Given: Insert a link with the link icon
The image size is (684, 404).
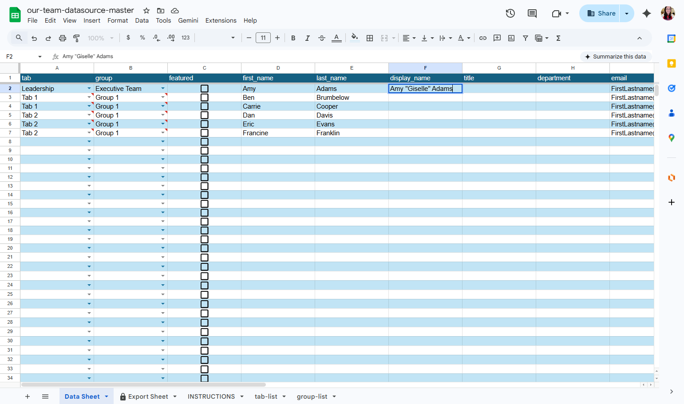Looking at the screenshot, I should pos(483,38).
